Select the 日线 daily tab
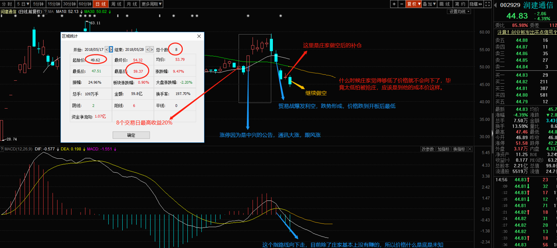The height and width of the screenshot is (248, 557). point(100,4)
